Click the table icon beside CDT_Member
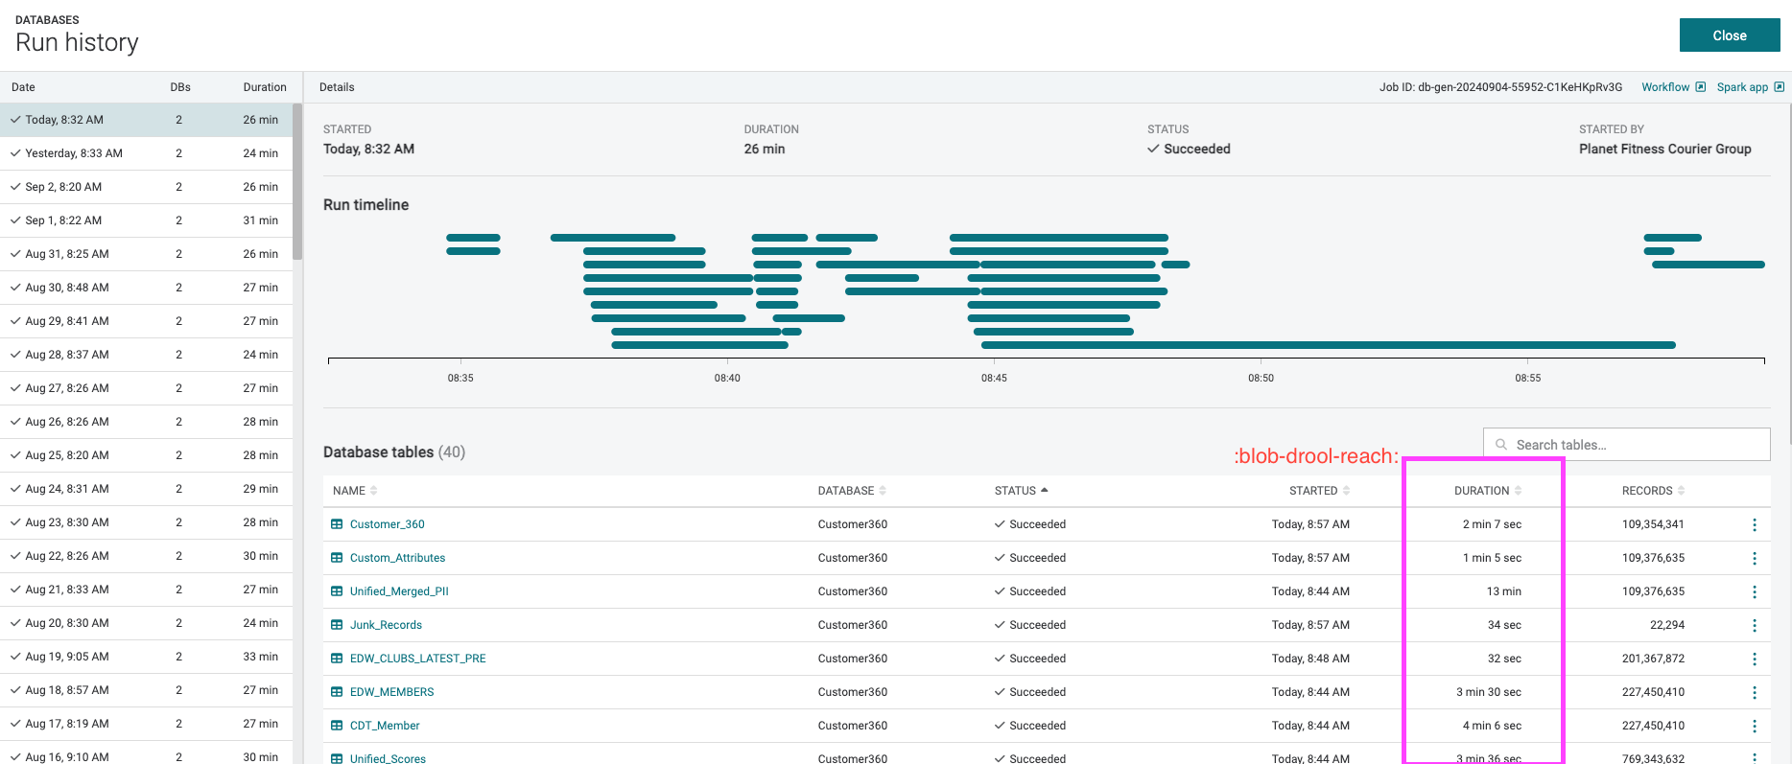 tap(337, 726)
